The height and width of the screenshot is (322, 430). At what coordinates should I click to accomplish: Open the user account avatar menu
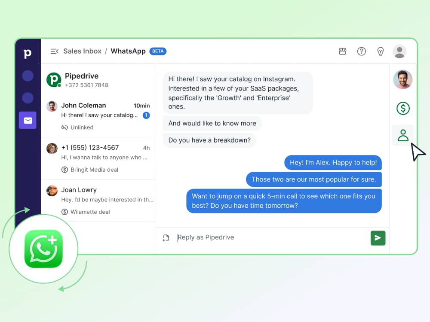(399, 51)
